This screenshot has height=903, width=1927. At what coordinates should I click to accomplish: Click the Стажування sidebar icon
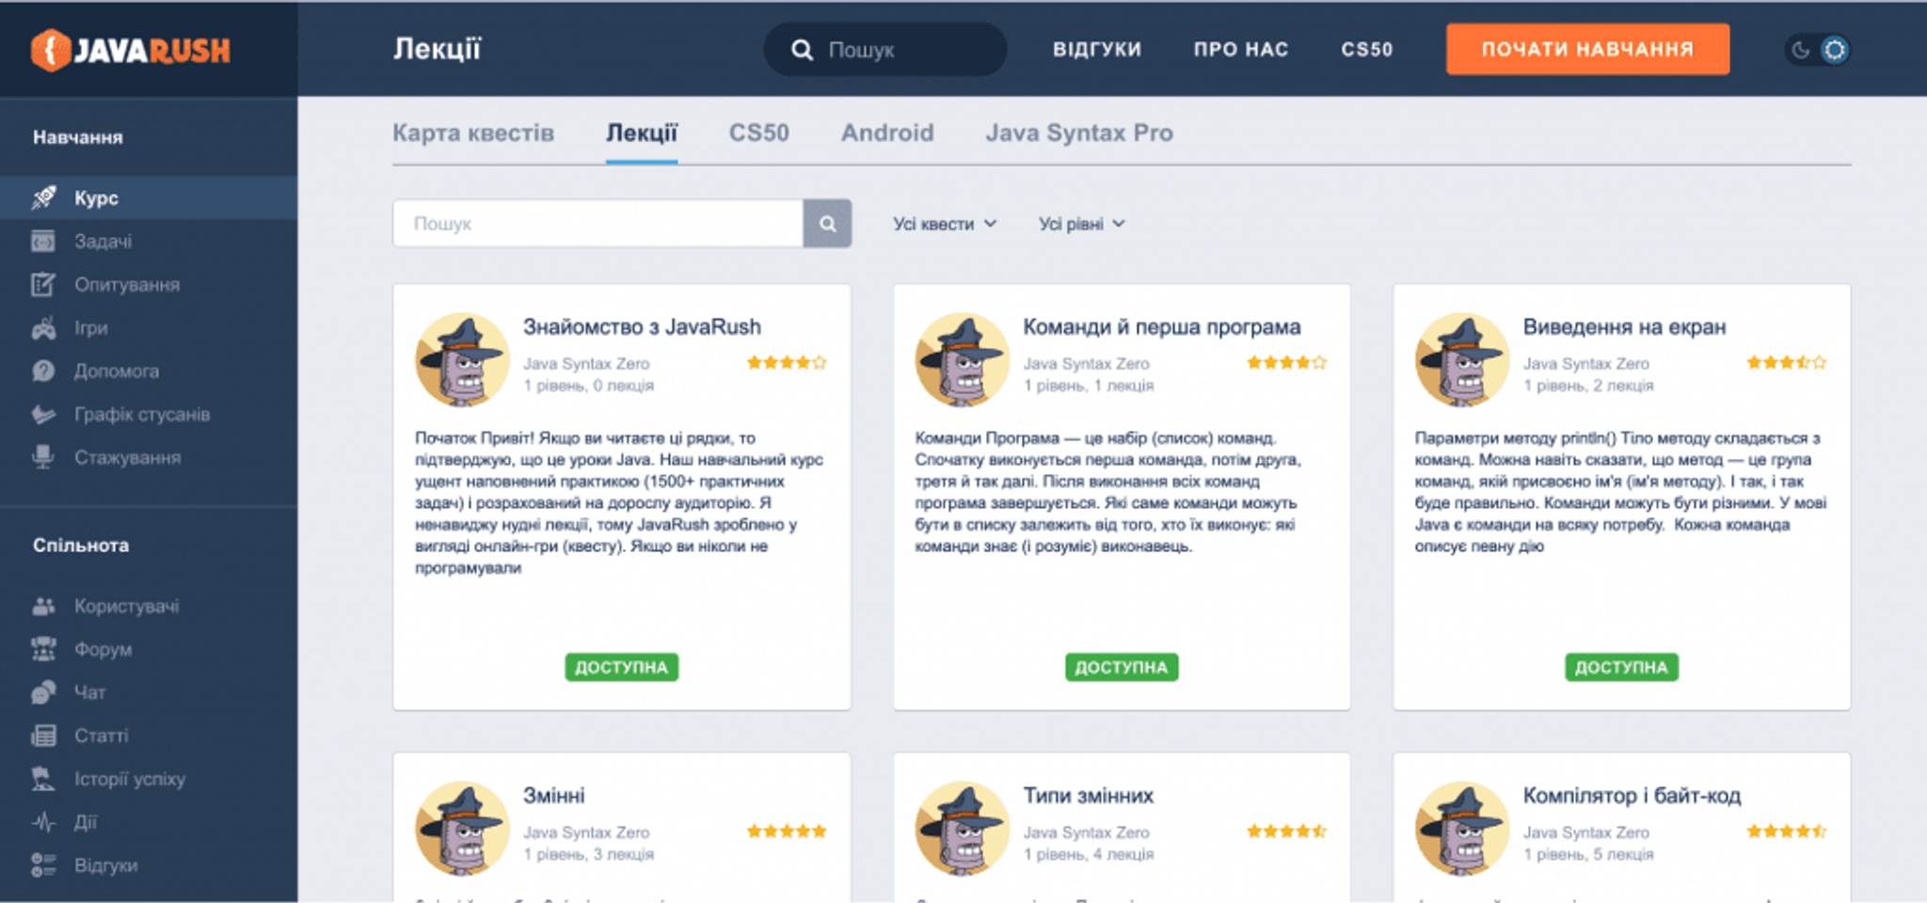(43, 458)
